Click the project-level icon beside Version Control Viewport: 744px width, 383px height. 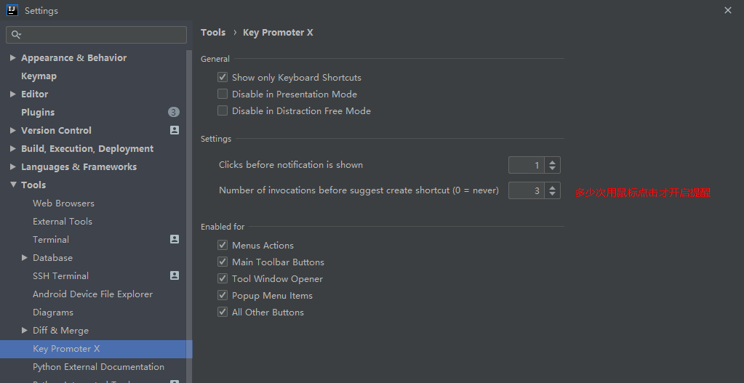coord(175,130)
